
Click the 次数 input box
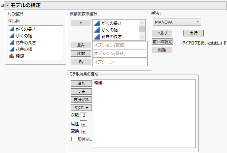(83, 117)
